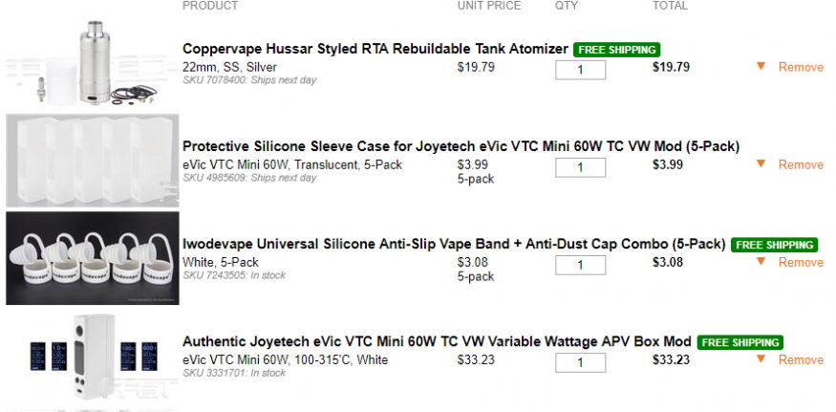Image resolution: width=836 pixels, height=412 pixels.
Task: Remove Coppervape Hussar RTA from cart
Action: click(x=800, y=68)
